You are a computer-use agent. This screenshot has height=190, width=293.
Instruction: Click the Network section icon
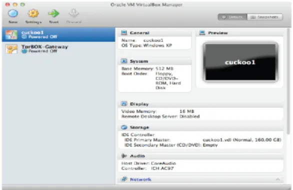pos(124,180)
